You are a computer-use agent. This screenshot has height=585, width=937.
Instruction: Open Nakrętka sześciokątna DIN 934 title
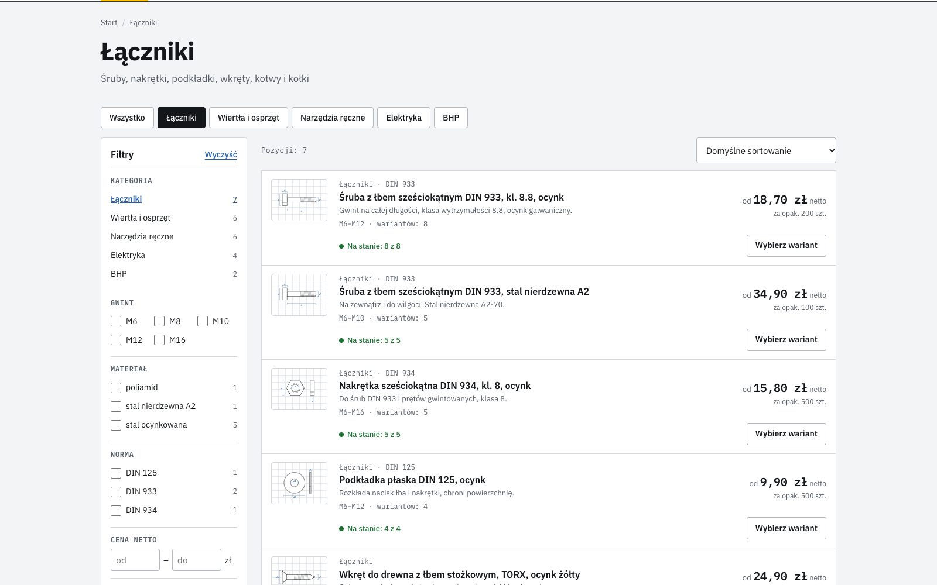point(435,386)
